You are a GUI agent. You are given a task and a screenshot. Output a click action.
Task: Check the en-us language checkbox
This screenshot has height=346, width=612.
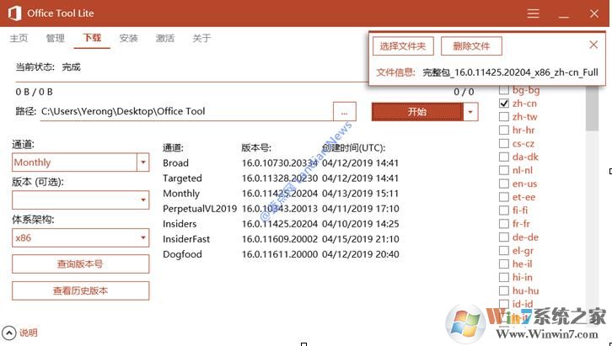pyautogui.click(x=504, y=184)
